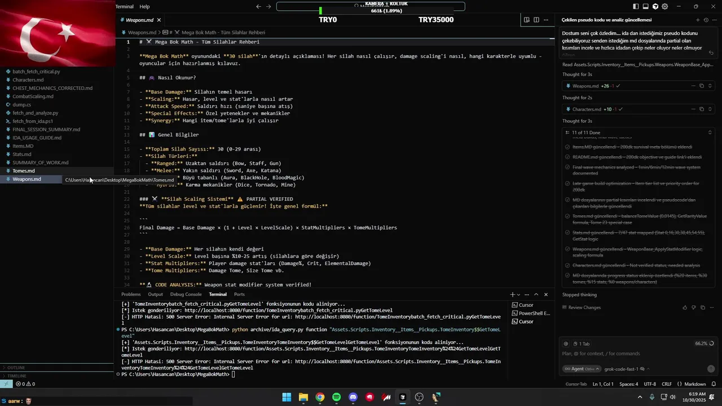Click the remote window status bar icon
This screenshot has width=722, height=406.
click(6, 384)
